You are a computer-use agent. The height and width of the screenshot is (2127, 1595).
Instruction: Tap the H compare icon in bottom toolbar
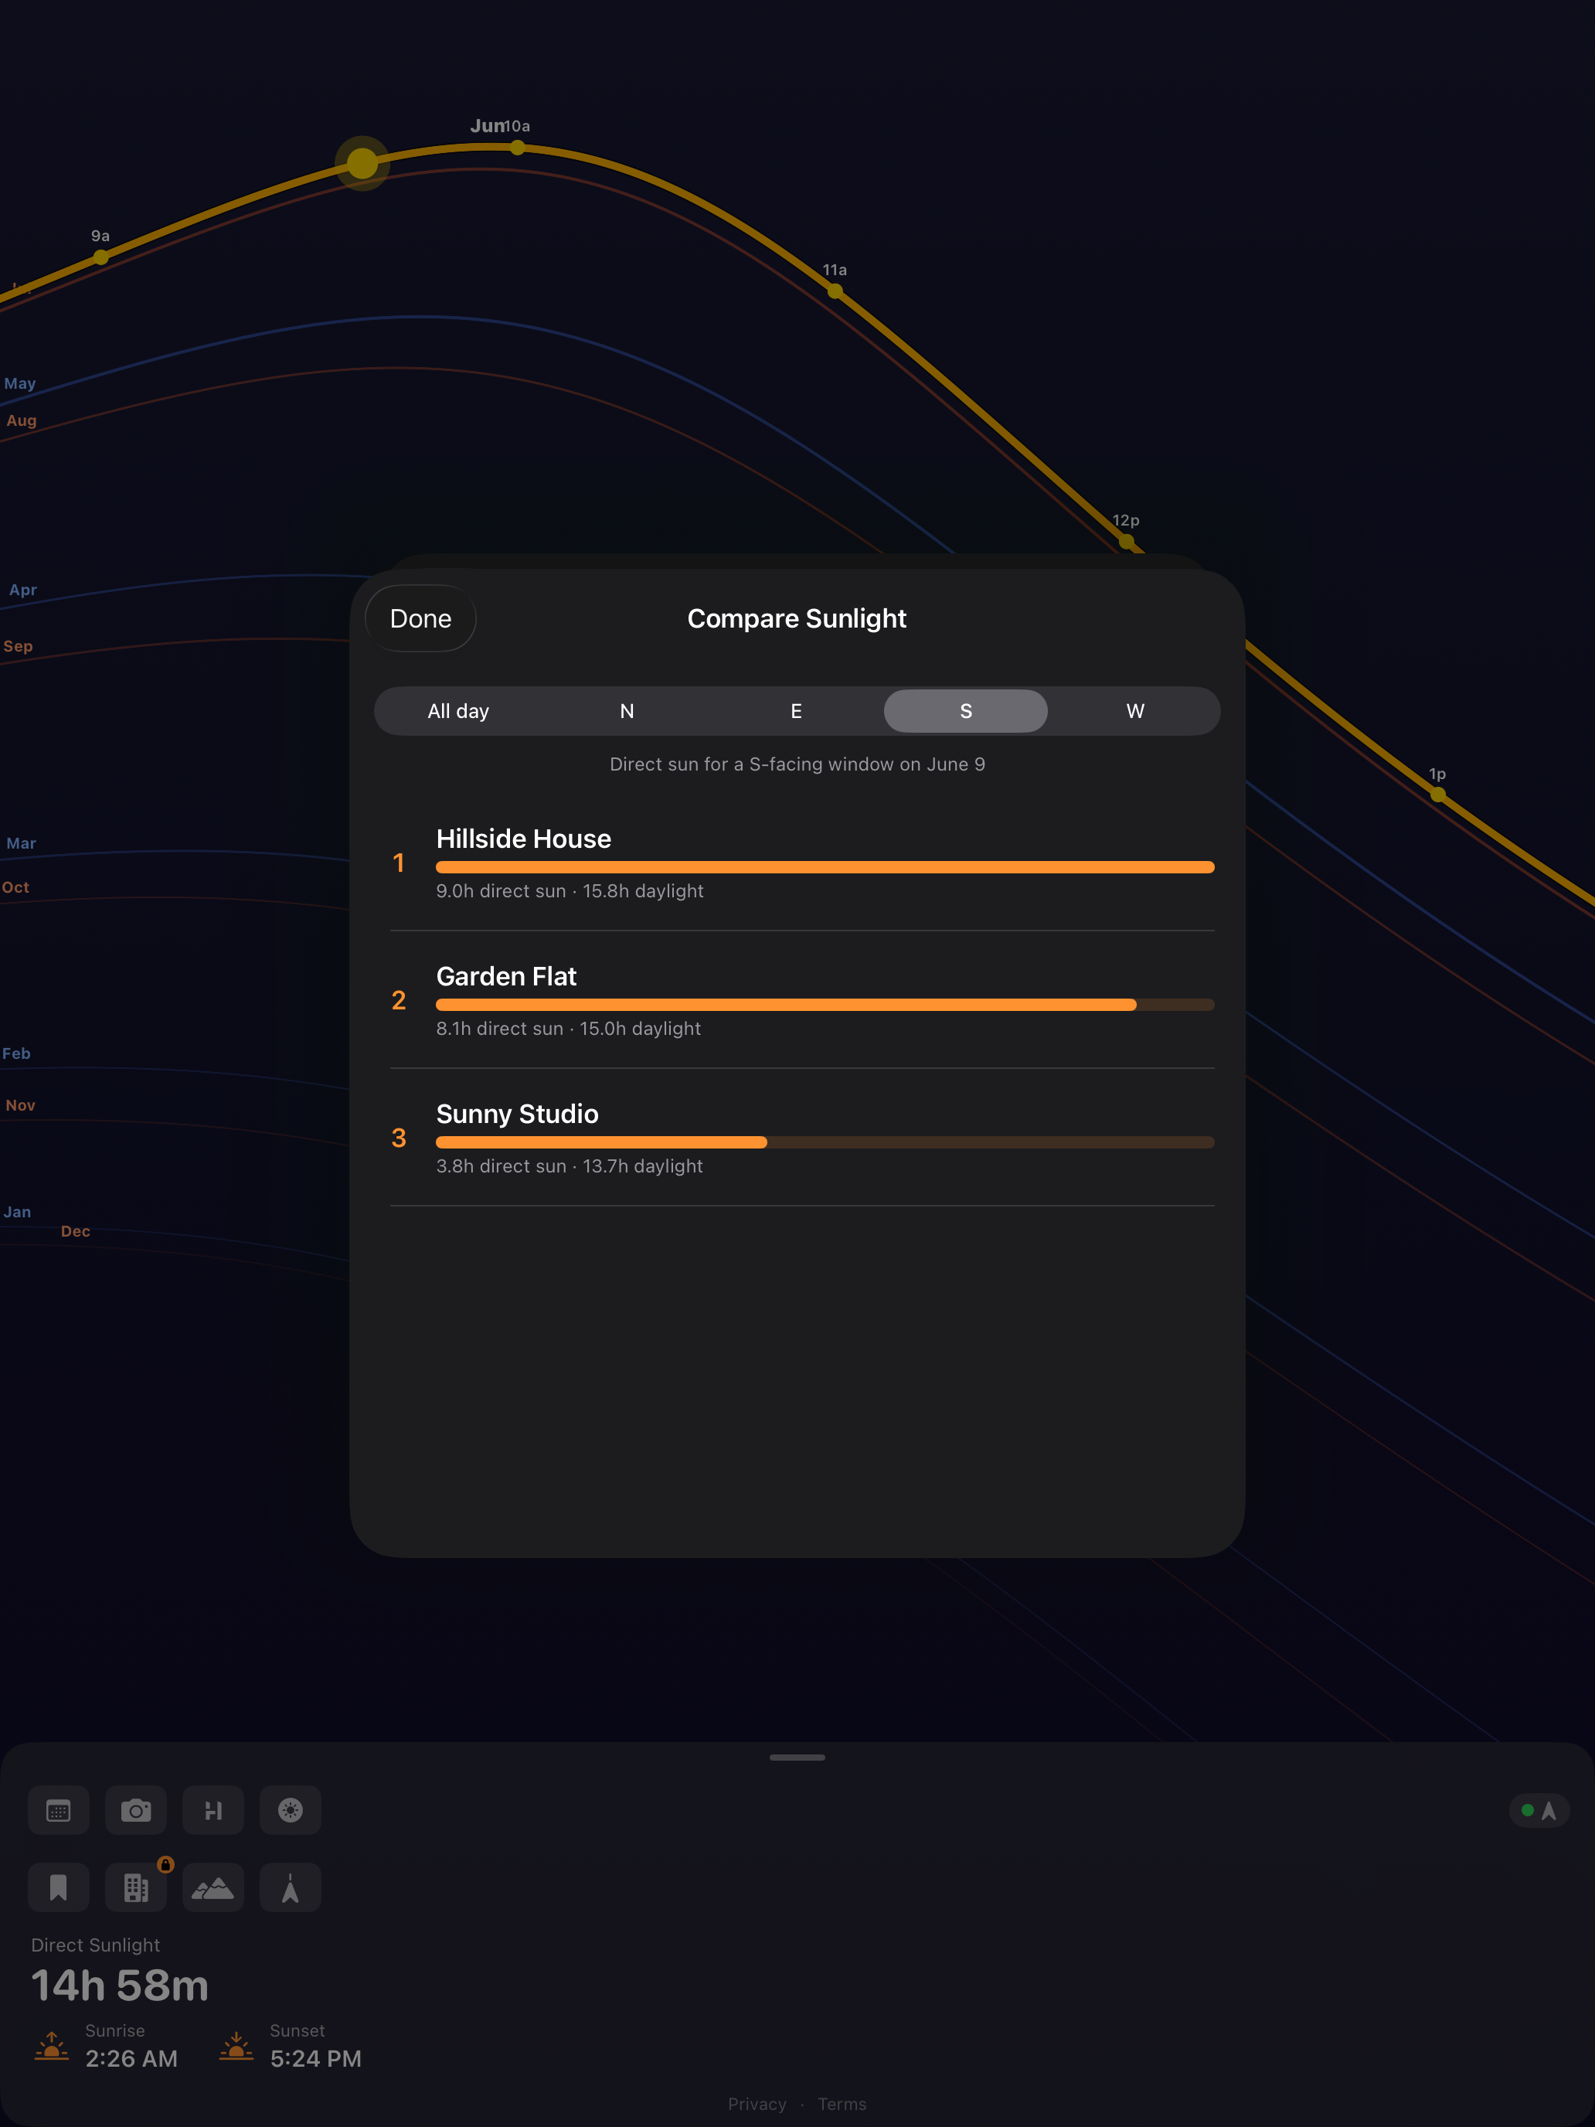pyautogui.click(x=213, y=1811)
